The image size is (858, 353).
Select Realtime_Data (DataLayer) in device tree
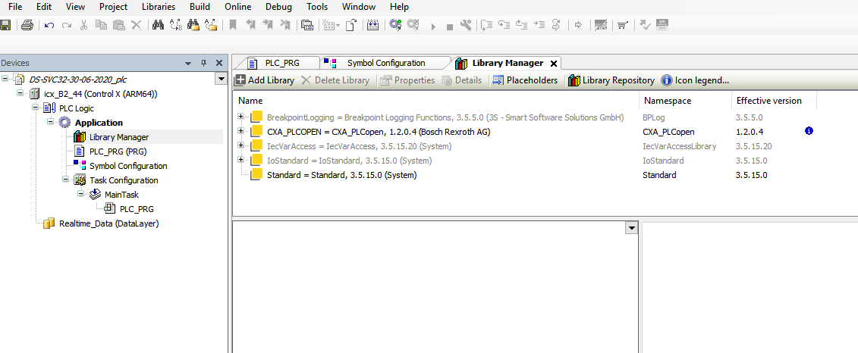[x=108, y=223]
